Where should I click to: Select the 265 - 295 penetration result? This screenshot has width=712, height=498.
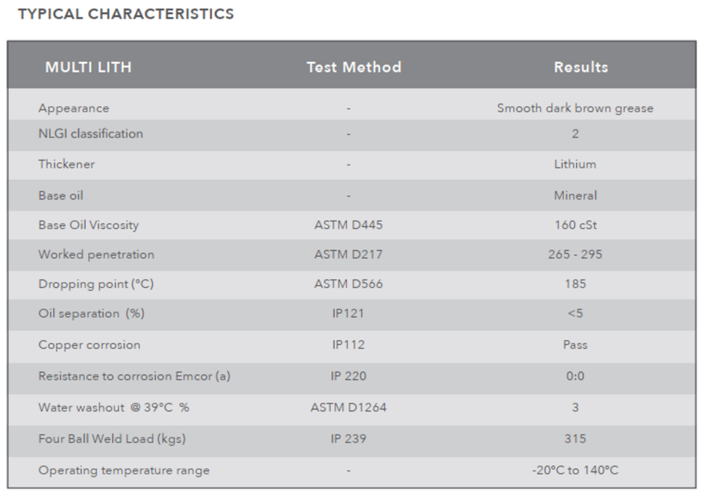(x=575, y=255)
